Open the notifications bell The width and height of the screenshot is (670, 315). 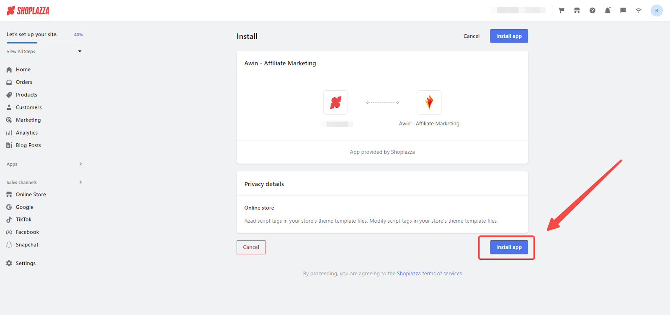pos(608,10)
